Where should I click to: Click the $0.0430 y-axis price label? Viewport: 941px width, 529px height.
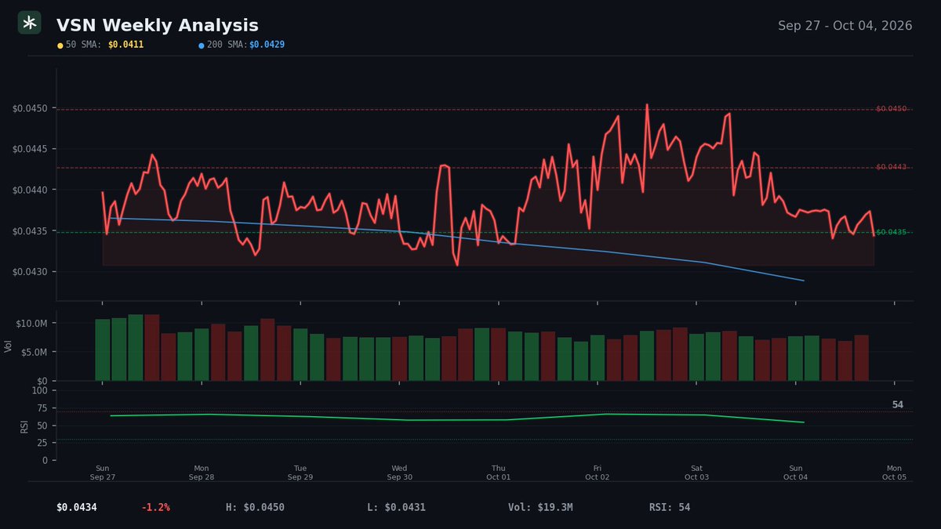[31, 272]
